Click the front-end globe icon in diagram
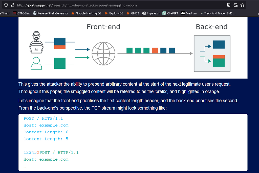The width and height of the screenshot is (259, 173). click(103, 54)
